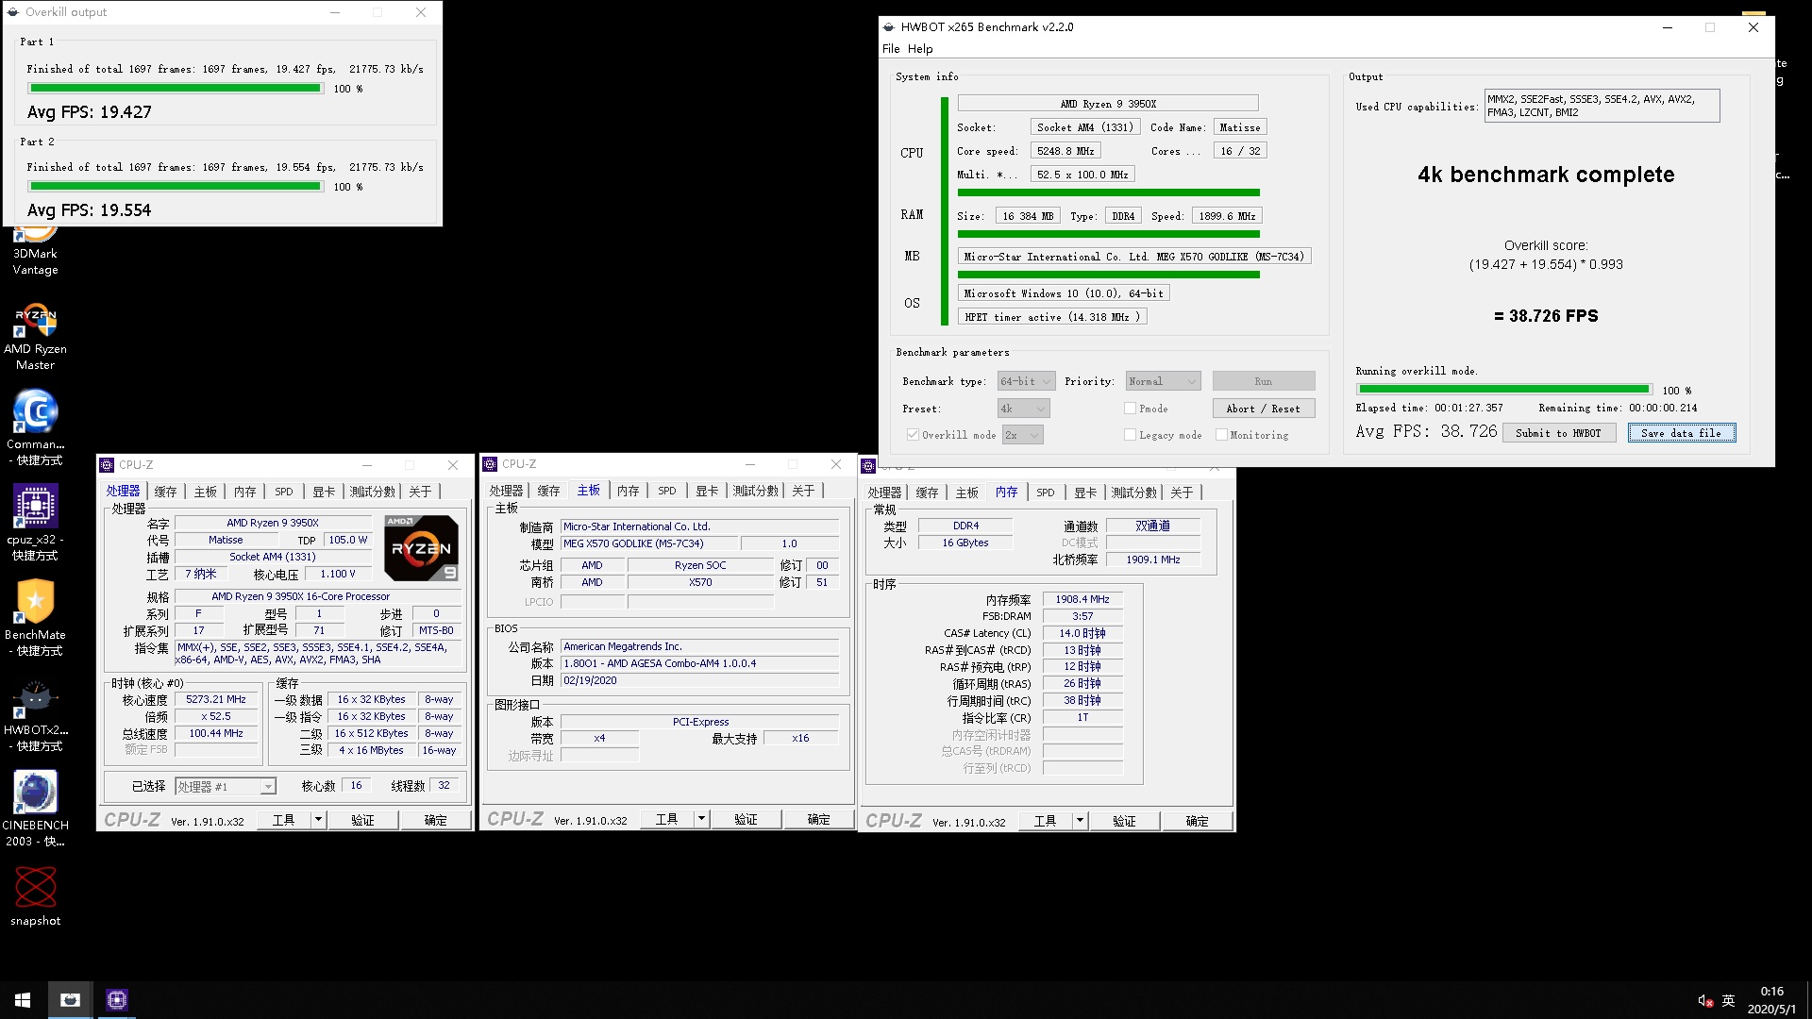Click HPET timer active field
Screen dimensions: 1812x1019
point(1051,317)
